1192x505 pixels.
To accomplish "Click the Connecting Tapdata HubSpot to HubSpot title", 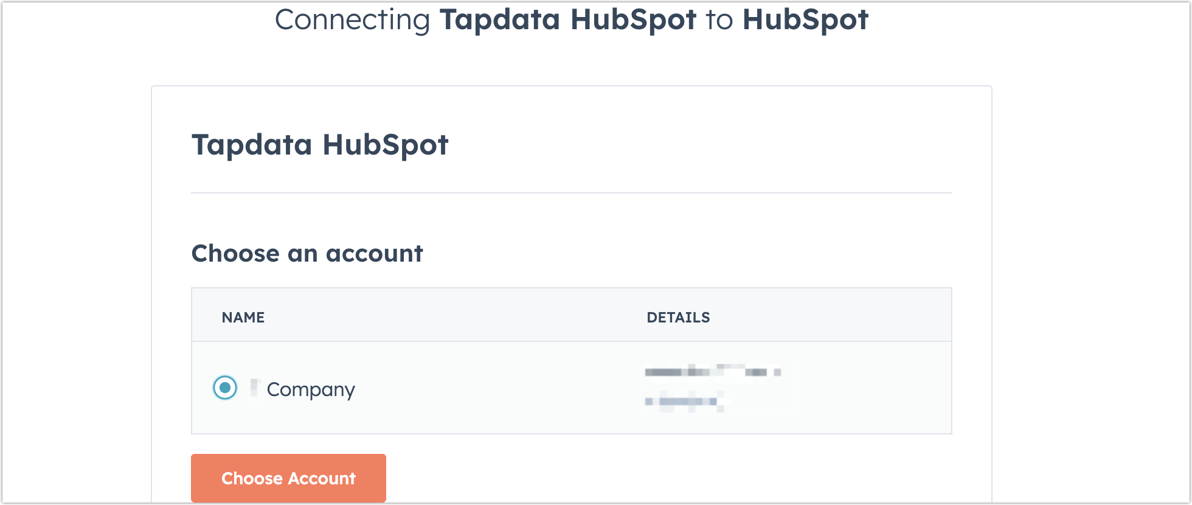I will coord(572,19).
